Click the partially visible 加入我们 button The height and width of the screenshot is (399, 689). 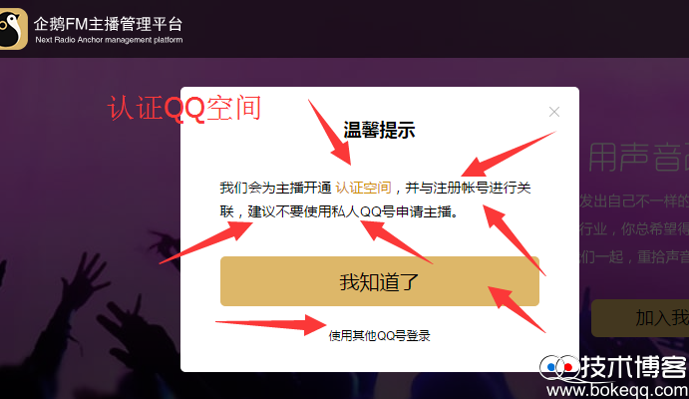click(x=640, y=318)
